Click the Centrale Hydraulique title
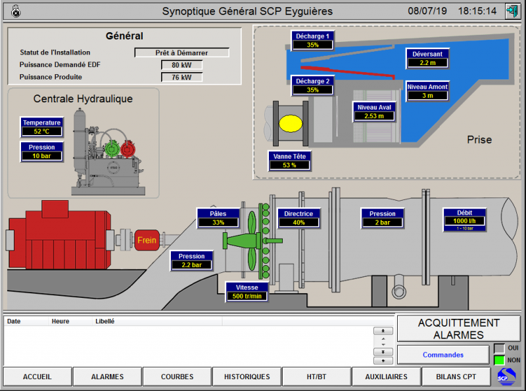526x391 pixels. [83, 99]
